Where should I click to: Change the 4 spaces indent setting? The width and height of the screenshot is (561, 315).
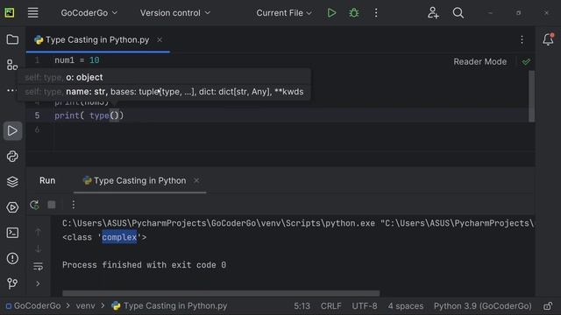click(405, 305)
